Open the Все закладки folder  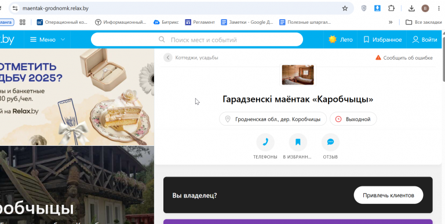(424, 22)
